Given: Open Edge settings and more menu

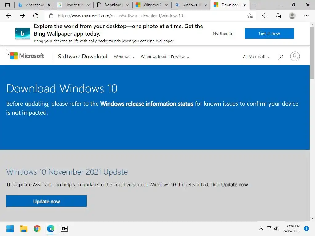Looking at the screenshot, I should click(x=306, y=16).
